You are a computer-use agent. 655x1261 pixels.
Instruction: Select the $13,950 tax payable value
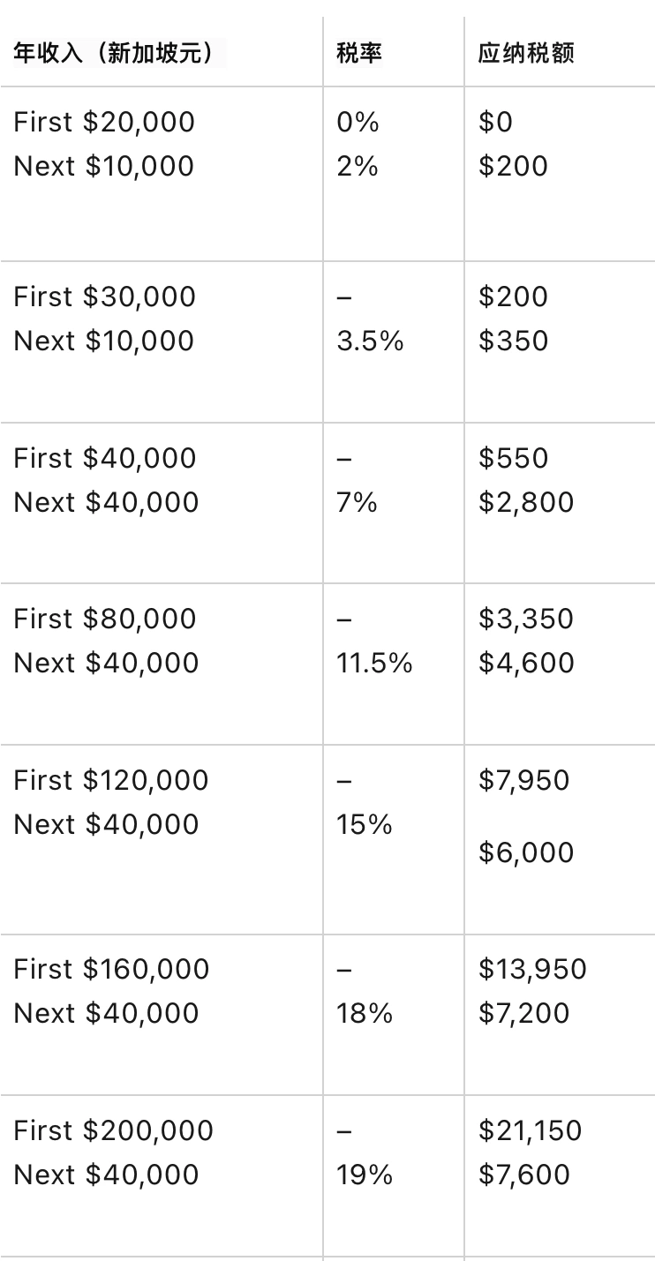click(532, 969)
